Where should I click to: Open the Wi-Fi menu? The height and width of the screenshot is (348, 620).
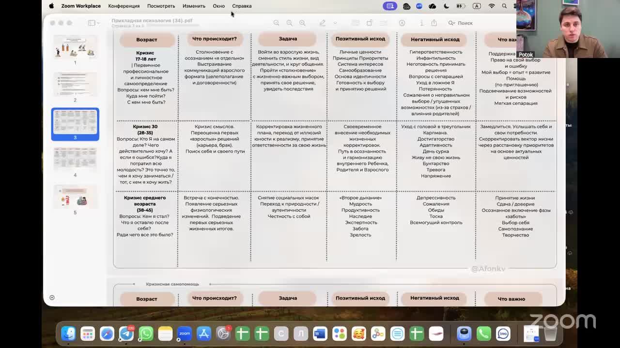(492, 6)
